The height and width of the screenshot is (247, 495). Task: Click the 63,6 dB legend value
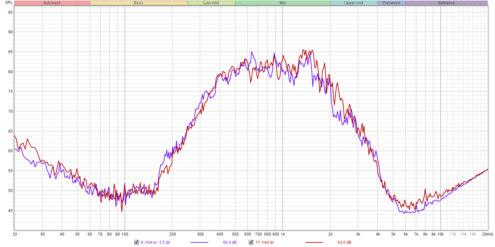[x=345, y=242]
